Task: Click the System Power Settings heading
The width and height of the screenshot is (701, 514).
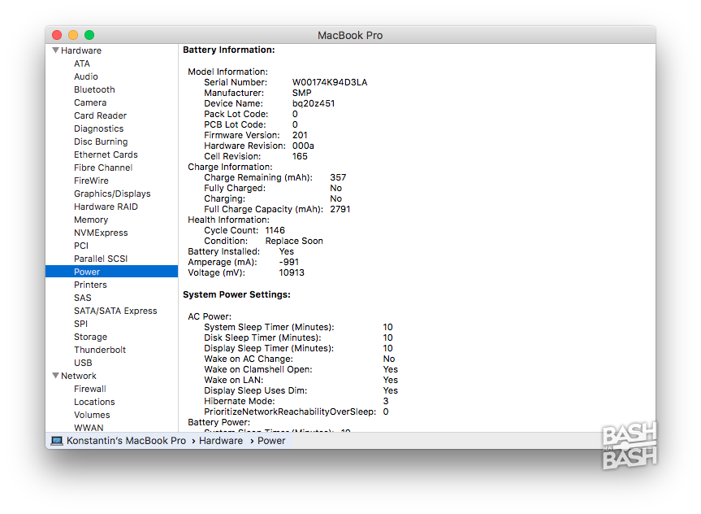Action: (236, 294)
